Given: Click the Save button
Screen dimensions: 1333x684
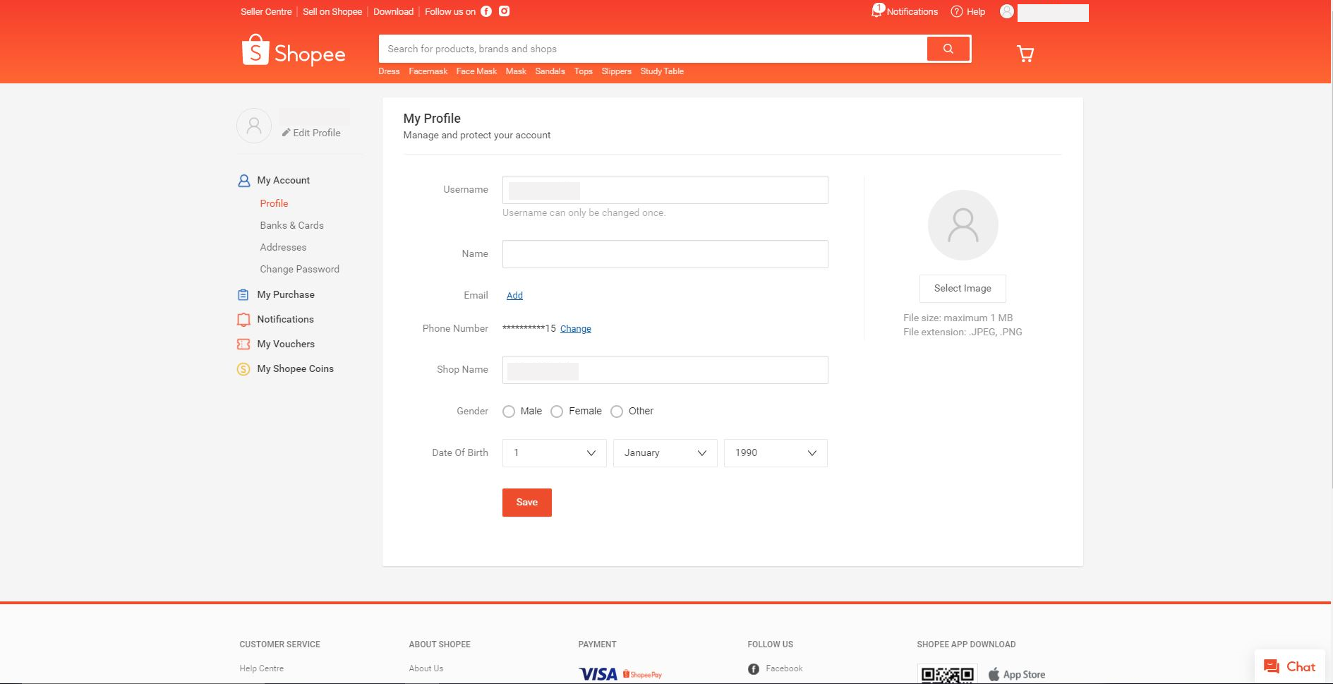Looking at the screenshot, I should pos(527,503).
